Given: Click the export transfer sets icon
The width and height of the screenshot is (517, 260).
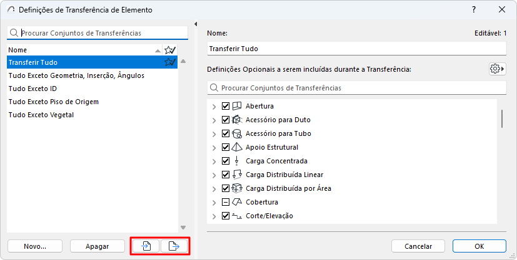Looking at the screenshot, I should (x=174, y=246).
